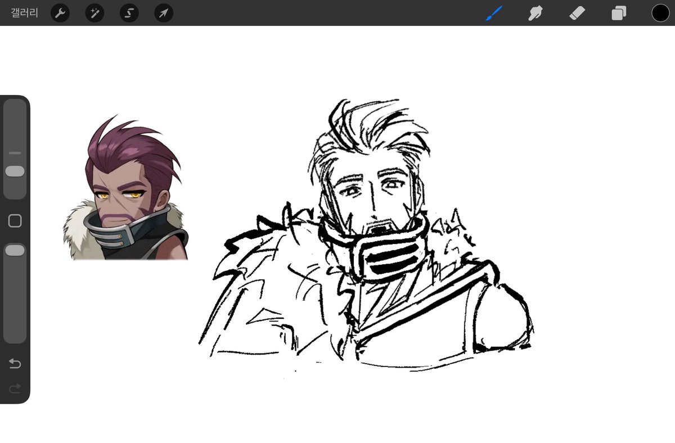The image size is (675, 443).
Task: Open the Layers panel
Action: click(619, 13)
